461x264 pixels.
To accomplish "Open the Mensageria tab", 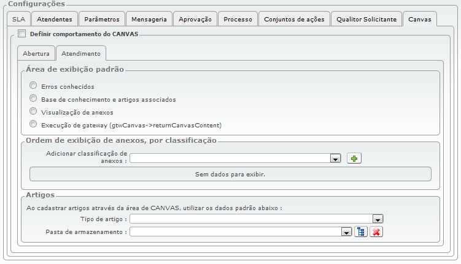I will 149,20.
